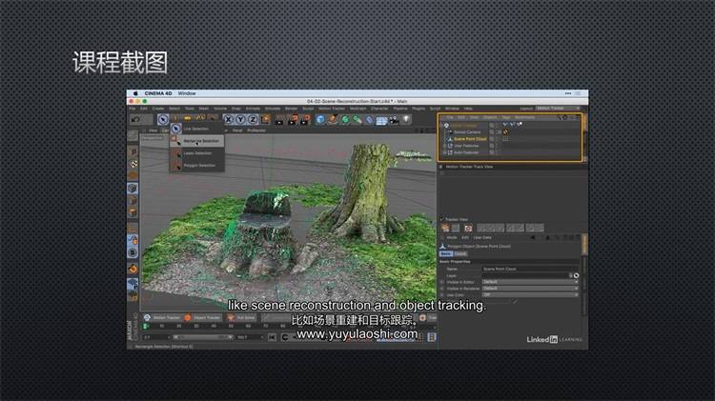The width and height of the screenshot is (715, 401).
Task: Expand the User Features object
Action: click(x=444, y=146)
